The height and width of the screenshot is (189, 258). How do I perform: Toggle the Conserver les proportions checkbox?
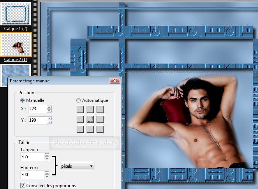[x=23, y=185]
